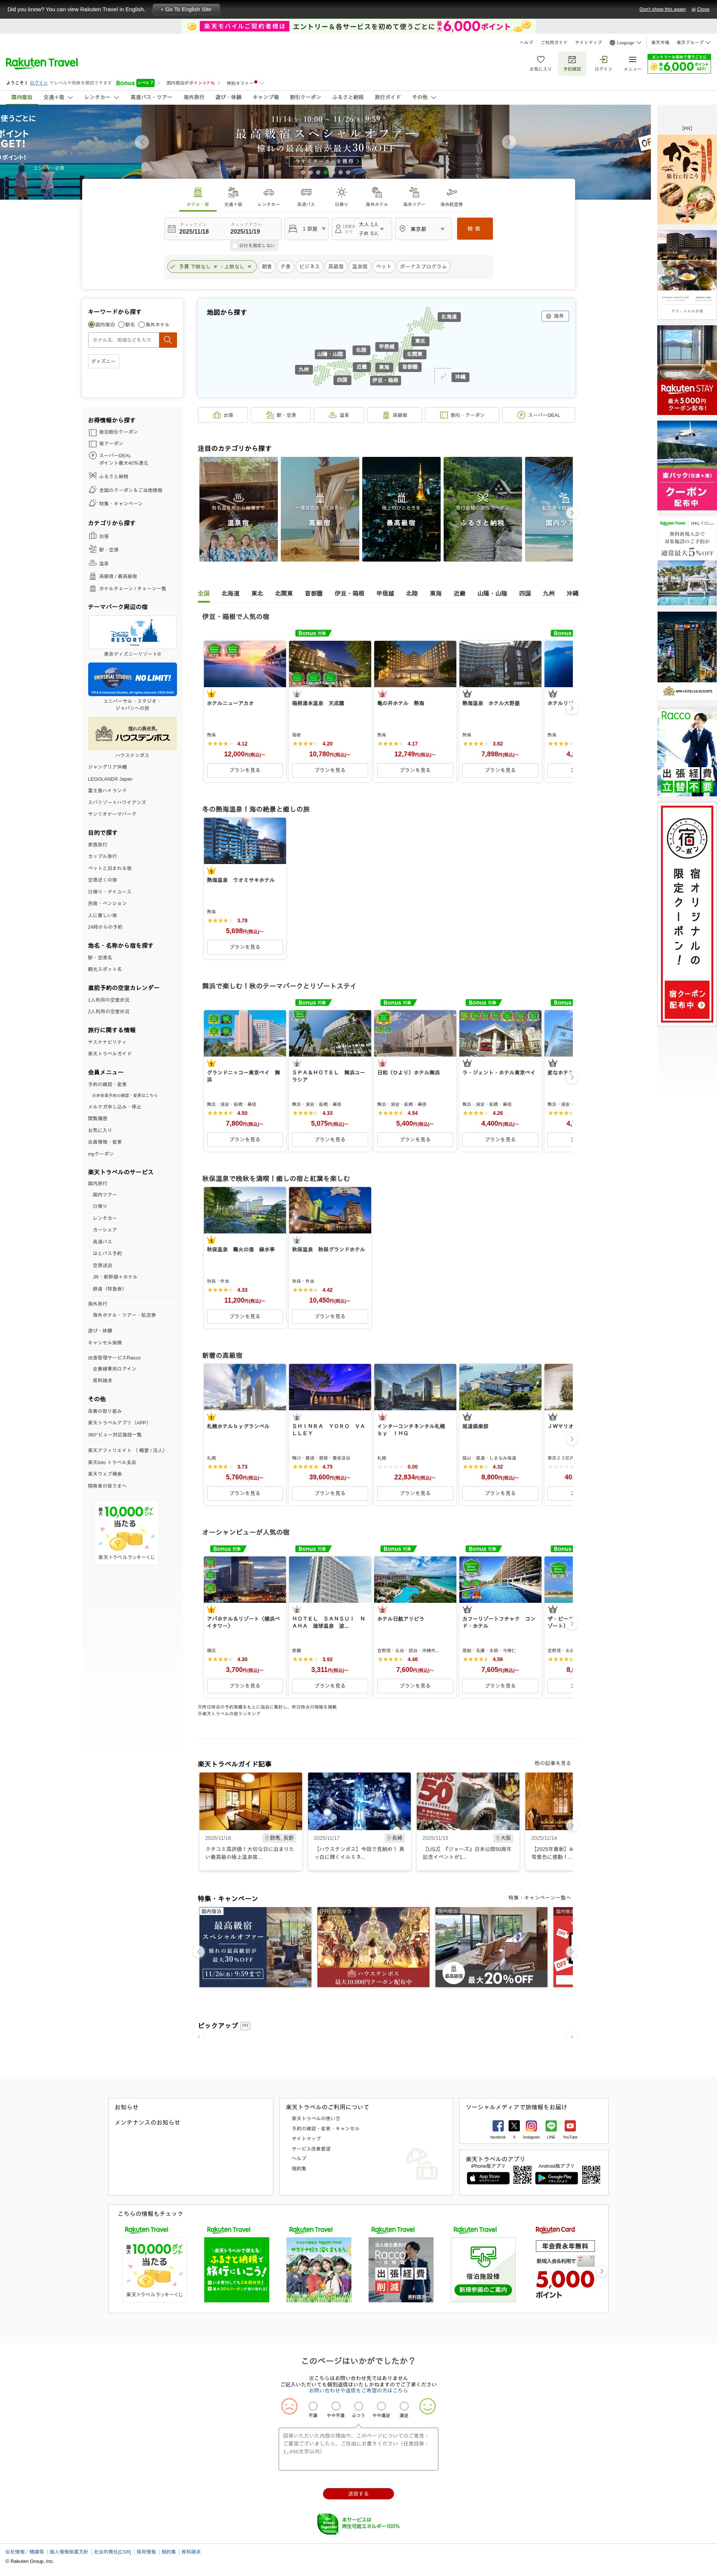The height and width of the screenshot is (2576, 717).
Task: Open the 予約確認 calendar icon in header
Action: [x=572, y=60]
